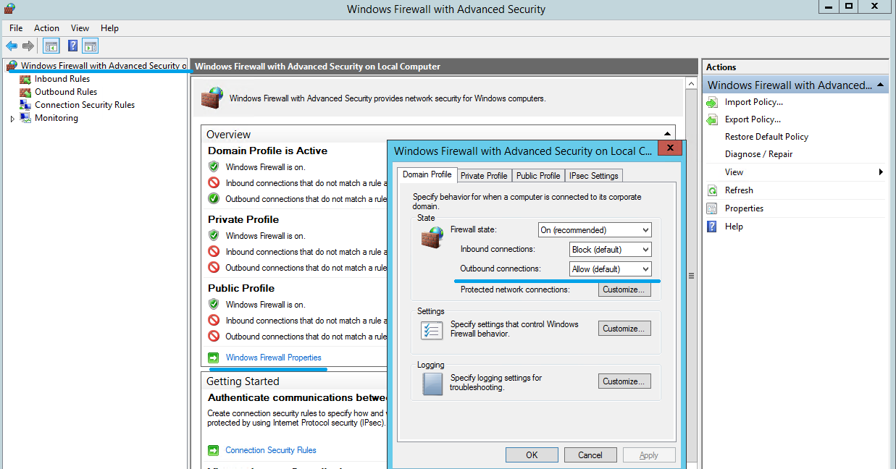Open the Windows Firewall Properties link
The width and height of the screenshot is (896, 469).
tap(273, 358)
